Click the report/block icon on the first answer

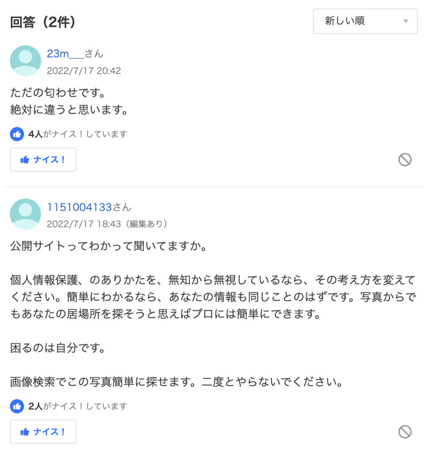pyautogui.click(x=405, y=159)
